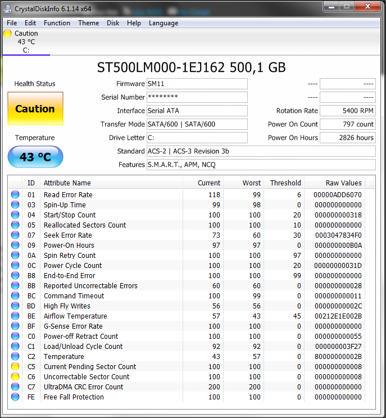Click the blue status icon for Power Cycle Count
This screenshot has width=386, height=418.
coord(15,266)
